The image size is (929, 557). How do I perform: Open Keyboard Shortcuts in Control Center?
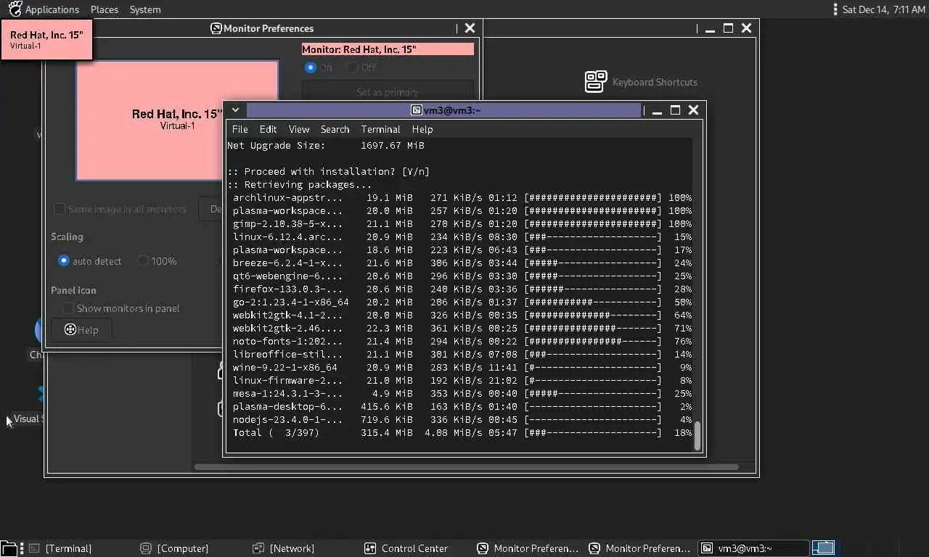tap(641, 82)
